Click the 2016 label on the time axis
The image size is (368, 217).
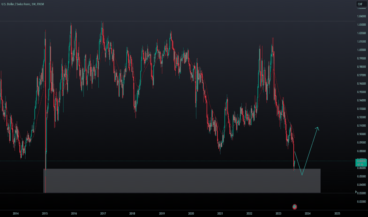click(74, 213)
